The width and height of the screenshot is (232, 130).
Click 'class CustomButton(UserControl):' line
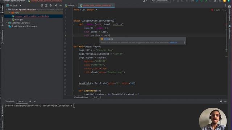coord(95,21)
